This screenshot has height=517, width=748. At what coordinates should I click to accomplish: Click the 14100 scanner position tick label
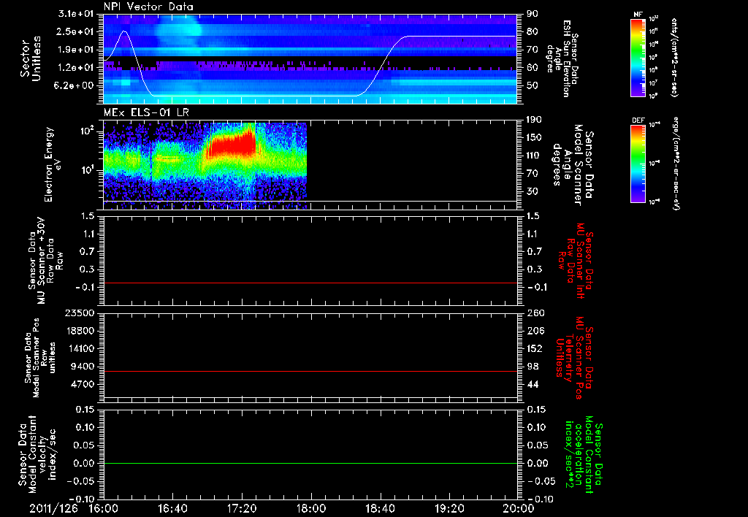(x=80, y=348)
